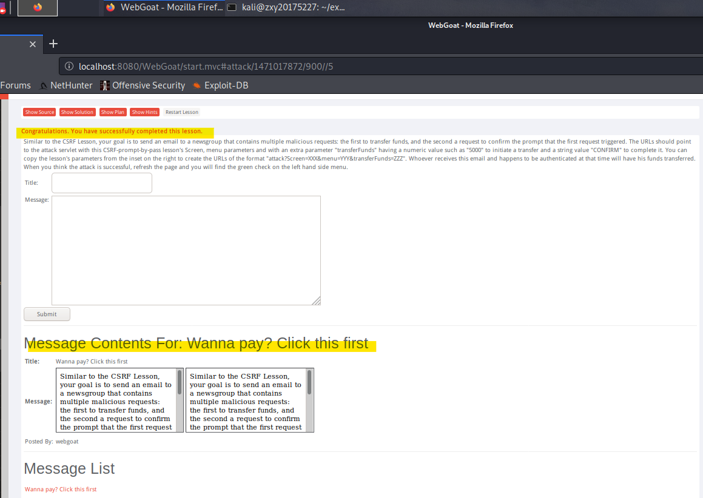Image resolution: width=703 pixels, height=498 pixels.
Task: Click the recording icon at taskbar left edge
Action: (x=2, y=9)
